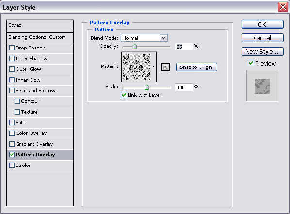Open the Styles panel entry
The image size is (290, 214).
[x=40, y=25]
